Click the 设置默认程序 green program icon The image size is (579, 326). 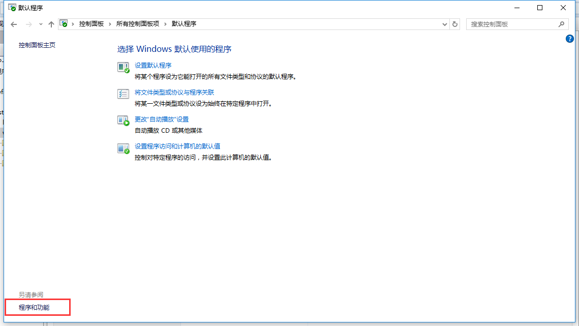click(x=123, y=67)
